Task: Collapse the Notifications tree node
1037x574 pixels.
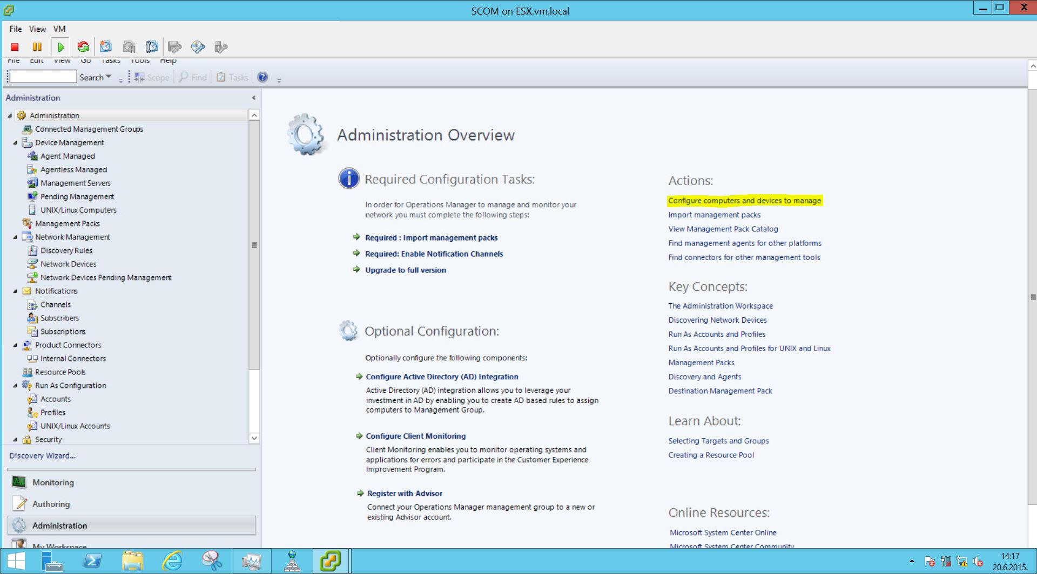Action: coord(15,291)
